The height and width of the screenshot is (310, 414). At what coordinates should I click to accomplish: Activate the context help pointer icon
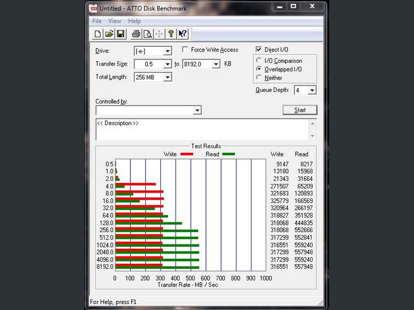[x=182, y=34]
